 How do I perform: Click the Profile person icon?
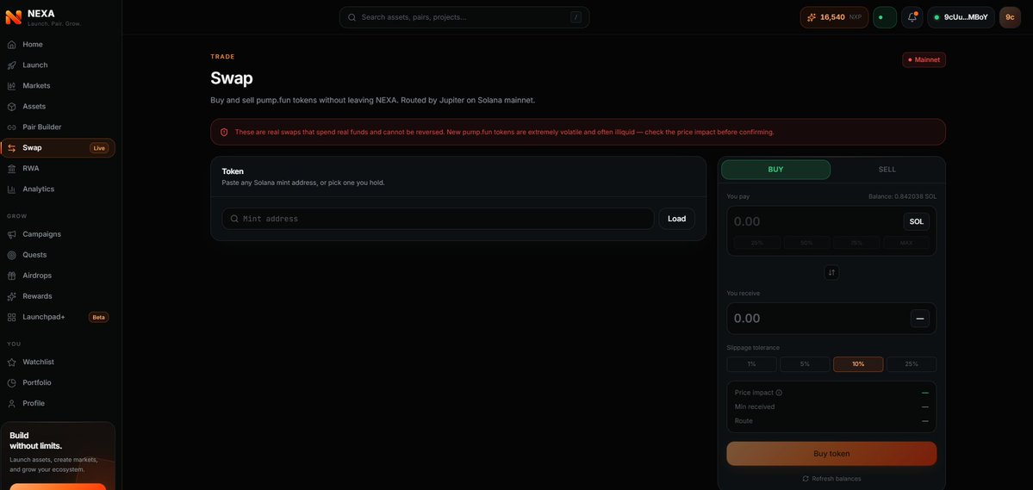click(11, 403)
